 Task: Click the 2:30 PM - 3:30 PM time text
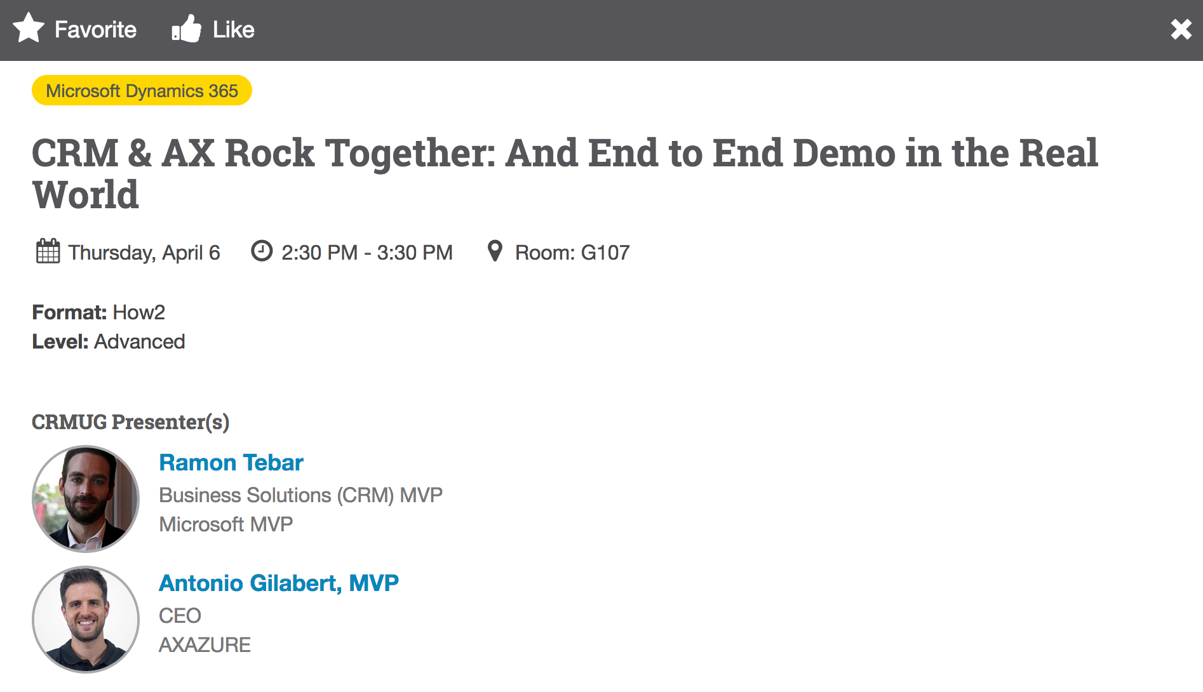(x=367, y=253)
